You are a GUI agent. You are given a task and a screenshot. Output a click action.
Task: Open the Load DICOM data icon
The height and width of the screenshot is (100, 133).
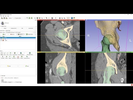(4, 18)
